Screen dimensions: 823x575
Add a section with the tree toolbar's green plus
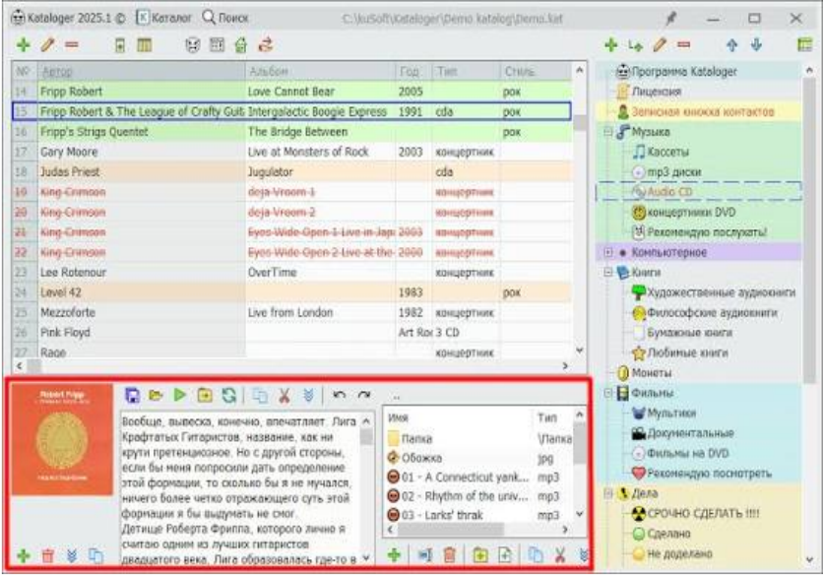pos(610,45)
